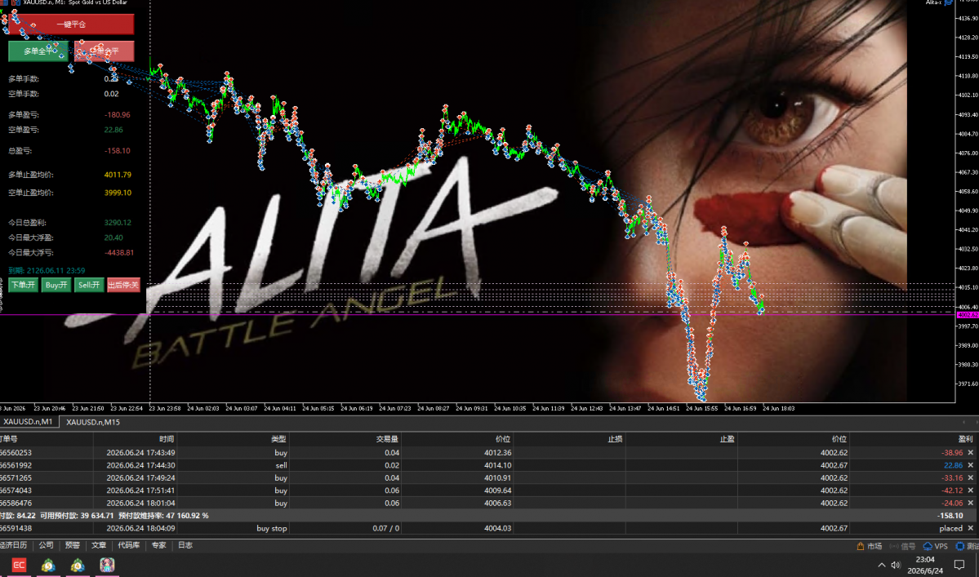979x577 pixels.
Task: Click the 多单止盈均价 value 4011.79
Action: point(118,175)
